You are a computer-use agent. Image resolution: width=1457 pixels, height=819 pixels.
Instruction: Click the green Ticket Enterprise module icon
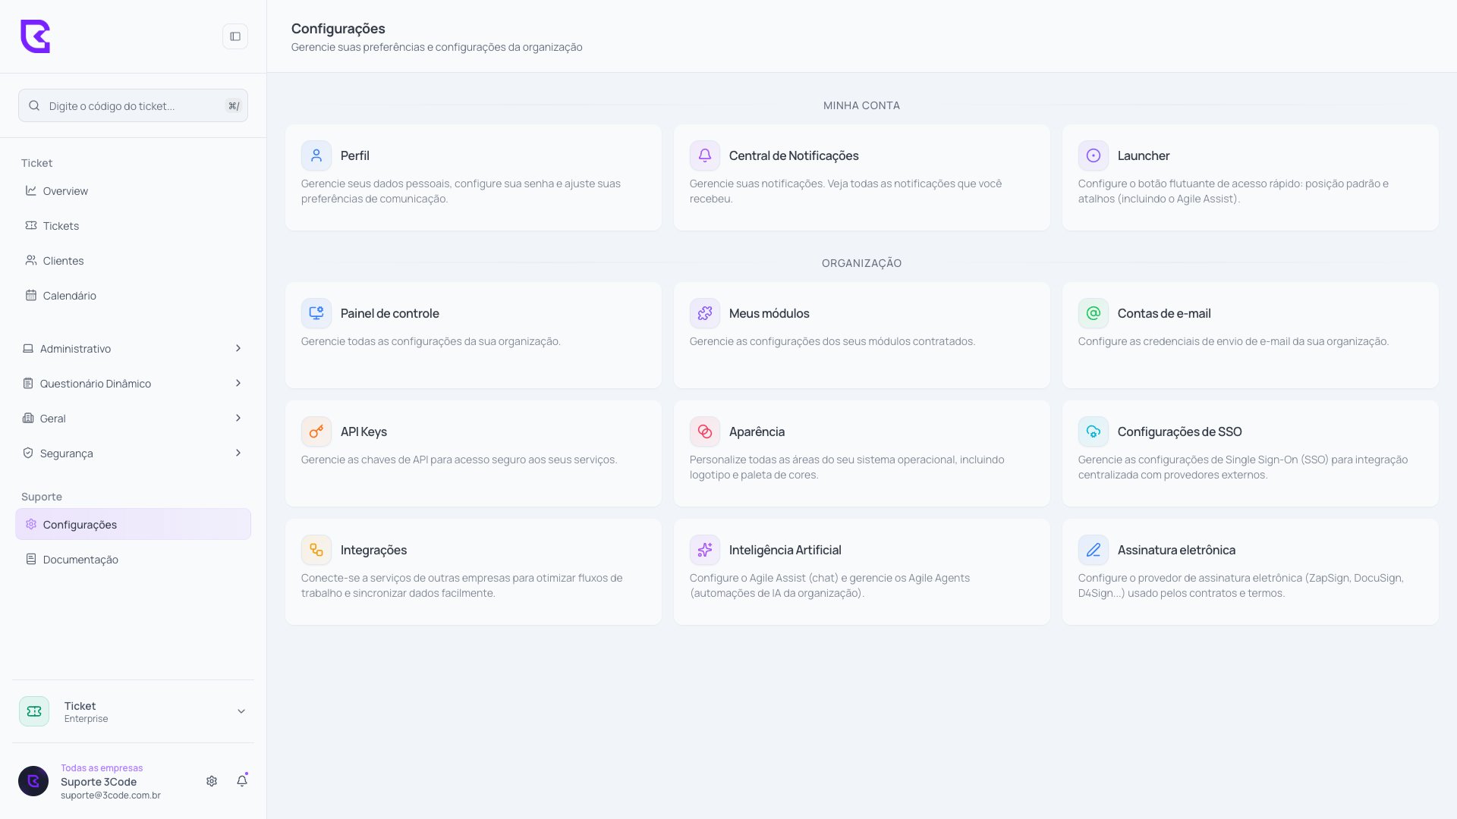(x=34, y=711)
